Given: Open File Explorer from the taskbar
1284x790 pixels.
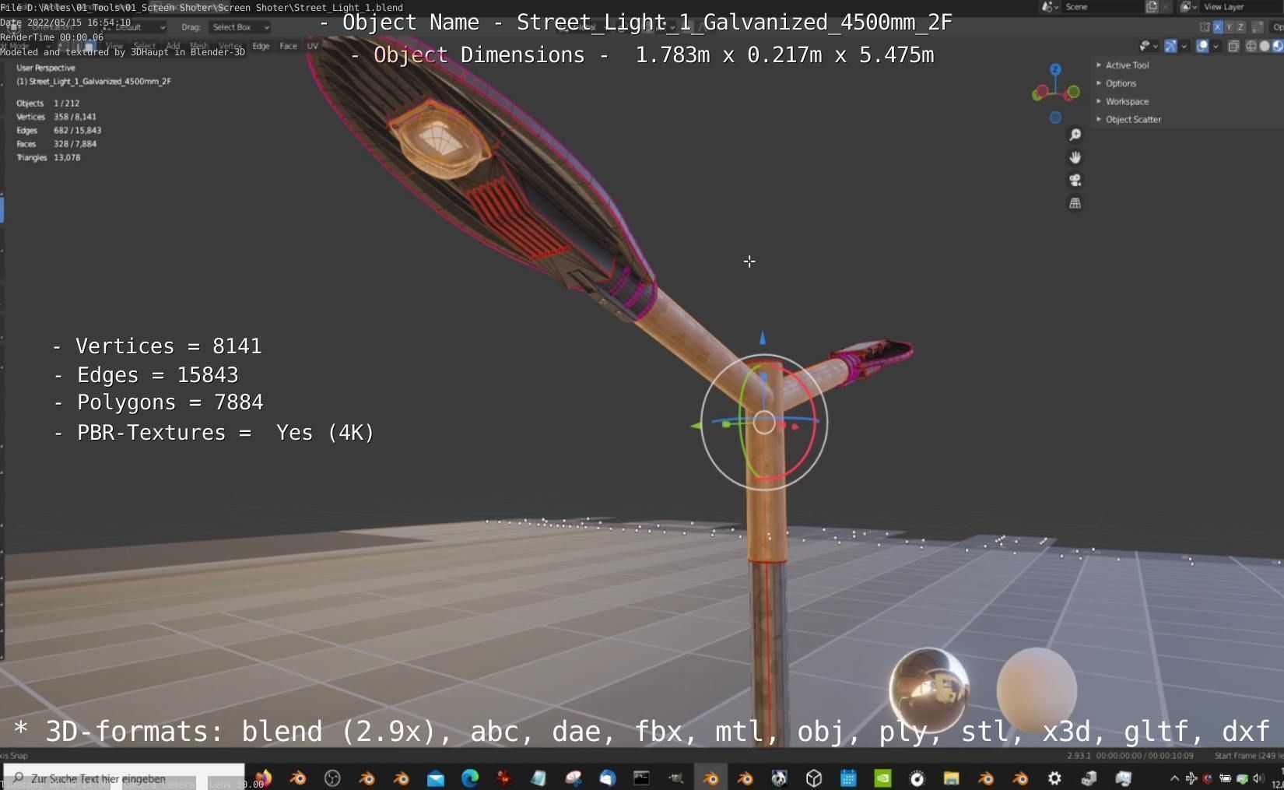Looking at the screenshot, I should click(x=951, y=778).
